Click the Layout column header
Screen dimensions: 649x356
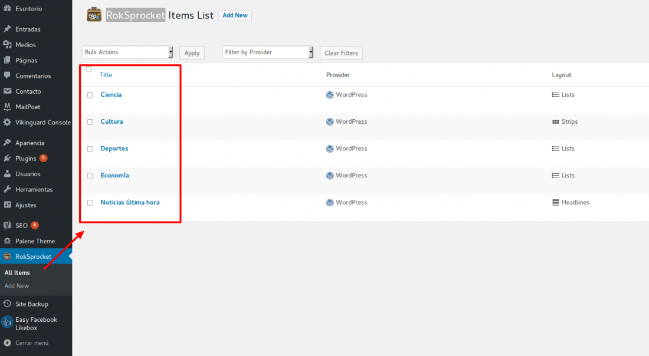click(x=561, y=75)
